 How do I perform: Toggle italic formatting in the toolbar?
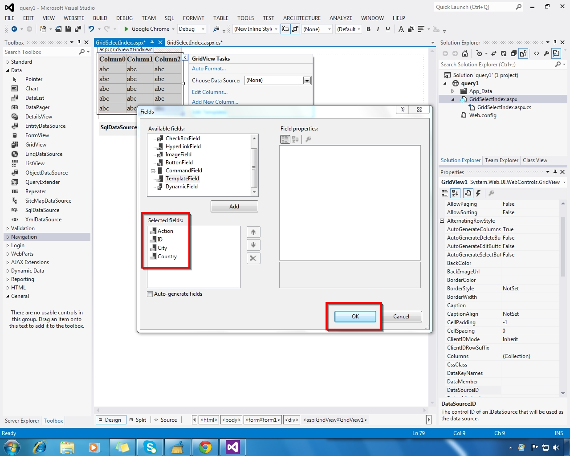(x=378, y=28)
